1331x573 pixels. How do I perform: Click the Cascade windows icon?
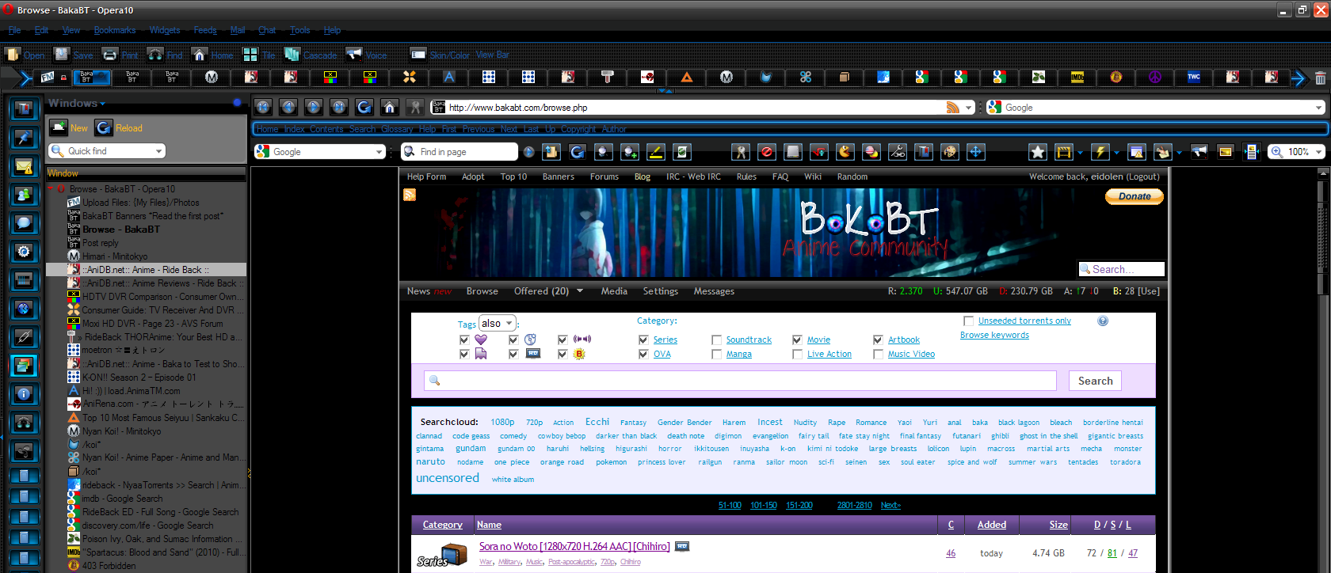pos(292,55)
